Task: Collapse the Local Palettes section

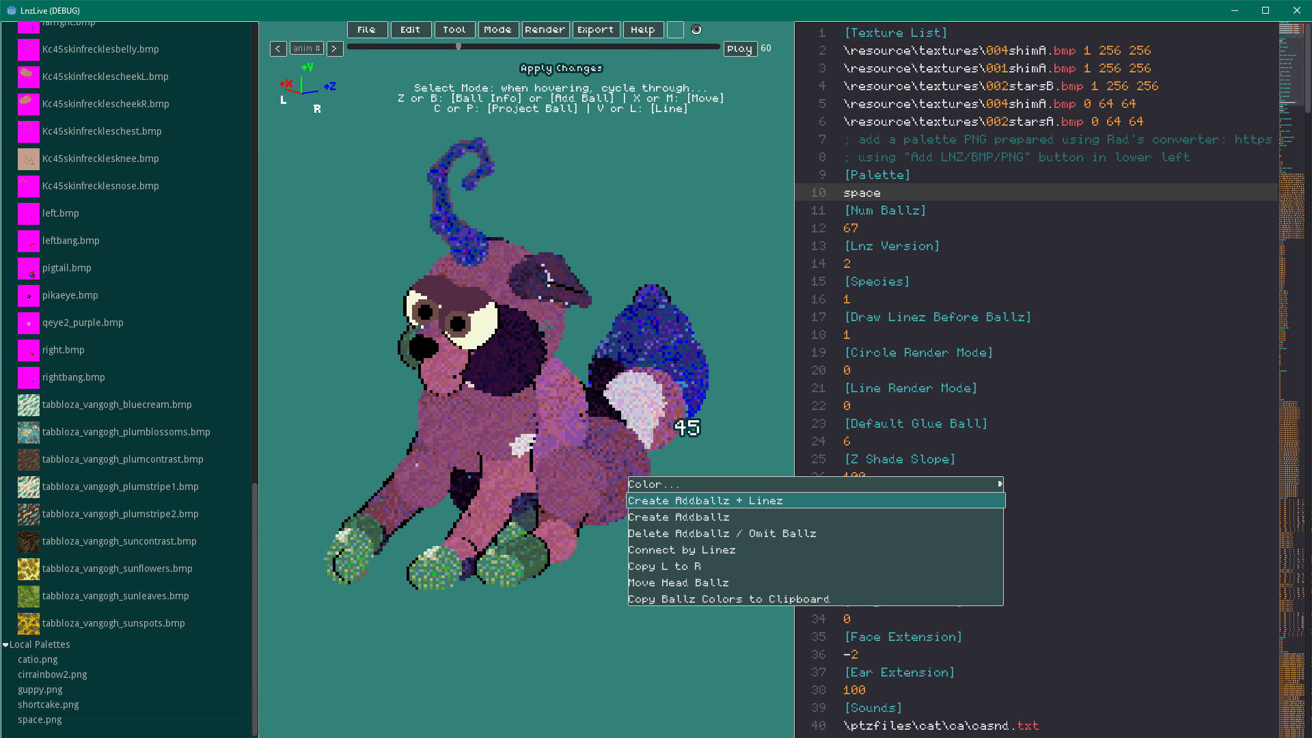Action: [x=5, y=644]
